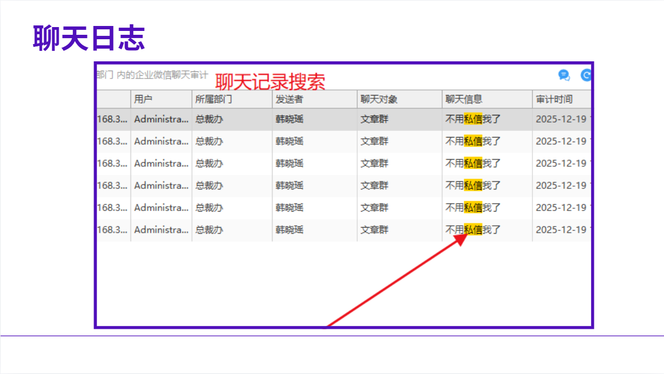664x374 pixels.
Task: Sort by the 用户 column header
Action: point(143,99)
